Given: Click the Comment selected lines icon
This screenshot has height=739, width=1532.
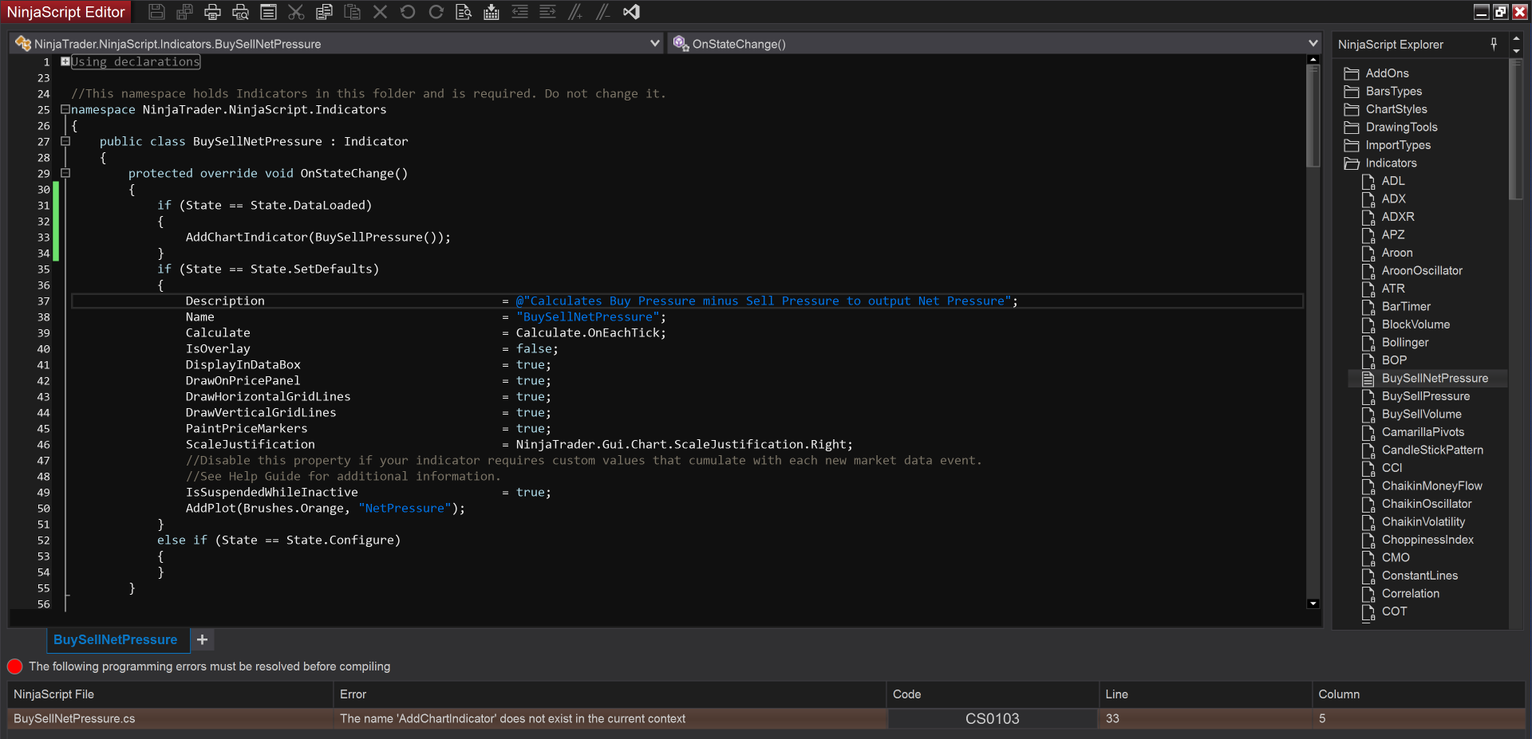Looking at the screenshot, I should (x=575, y=12).
